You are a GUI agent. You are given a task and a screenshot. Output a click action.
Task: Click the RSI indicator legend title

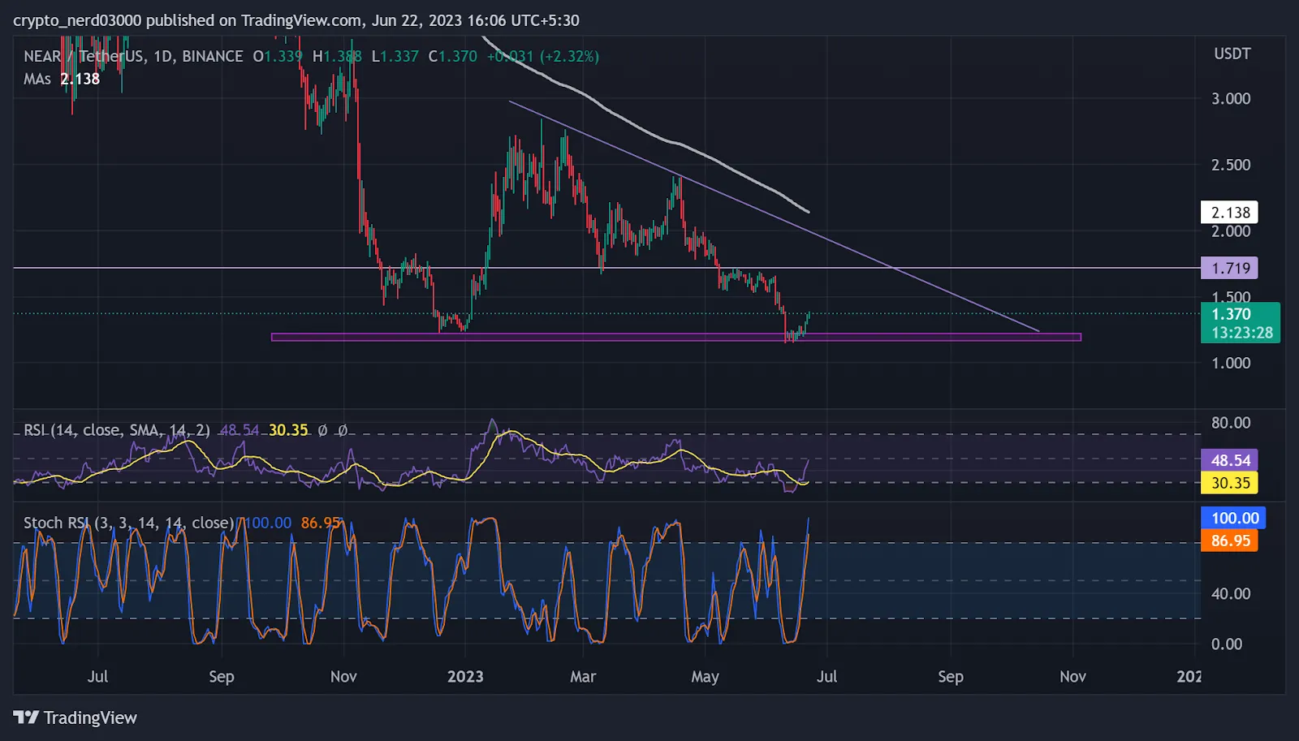[x=117, y=430]
